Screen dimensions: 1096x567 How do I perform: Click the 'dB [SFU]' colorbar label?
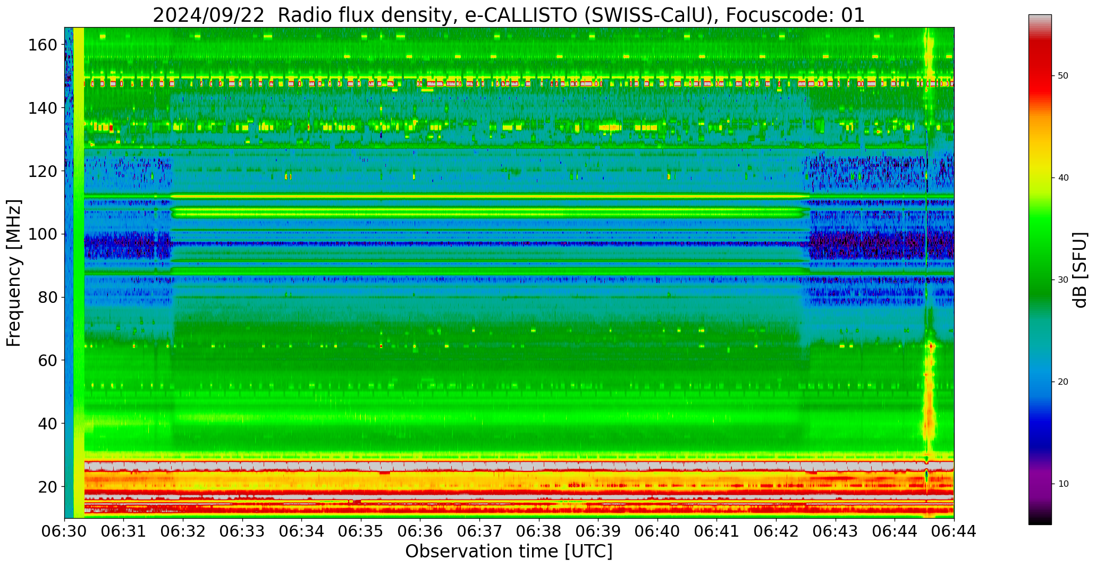(x=1080, y=270)
